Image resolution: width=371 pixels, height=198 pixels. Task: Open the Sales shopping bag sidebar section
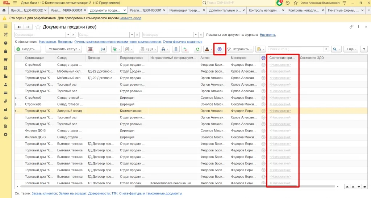(x=5, y=51)
